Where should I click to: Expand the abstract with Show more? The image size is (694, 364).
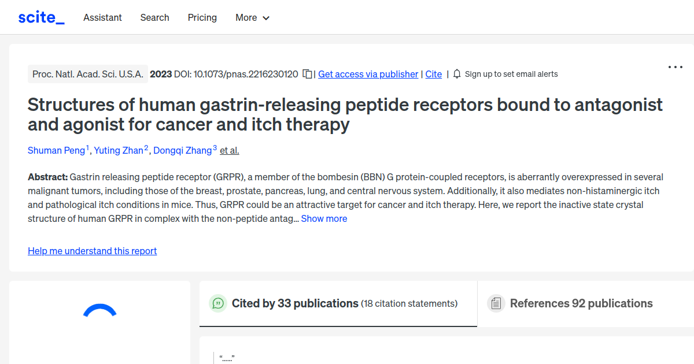[x=324, y=218]
